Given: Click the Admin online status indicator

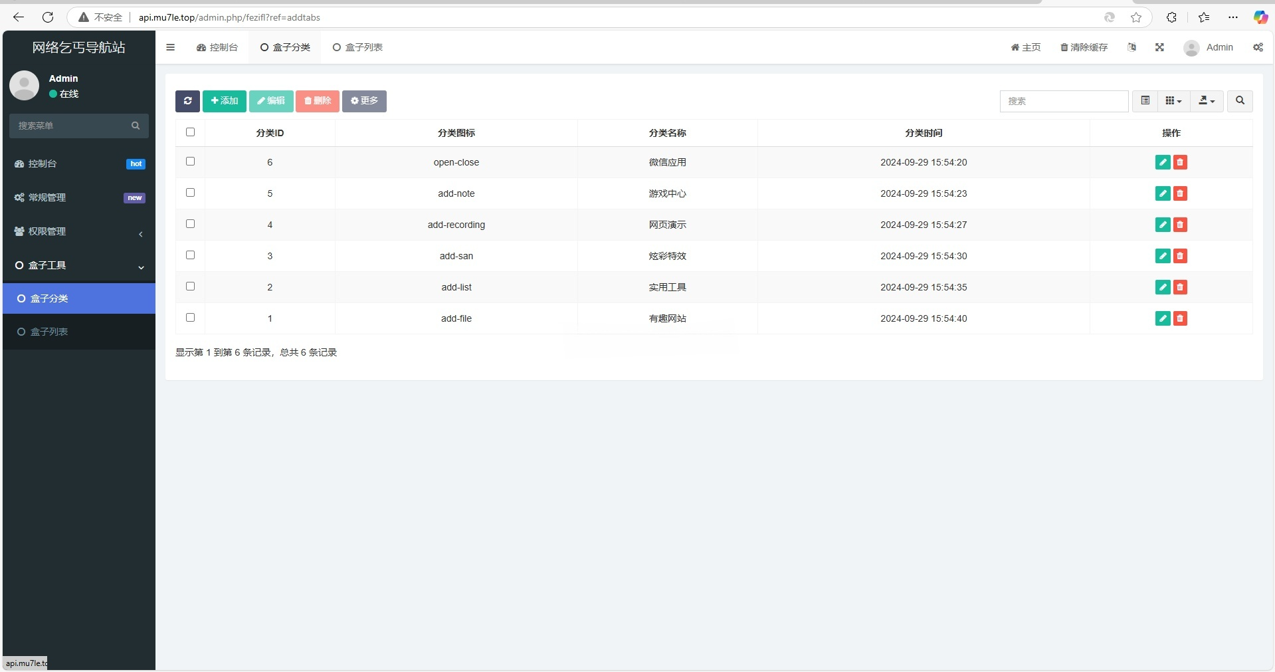Looking at the screenshot, I should tap(65, 94).
